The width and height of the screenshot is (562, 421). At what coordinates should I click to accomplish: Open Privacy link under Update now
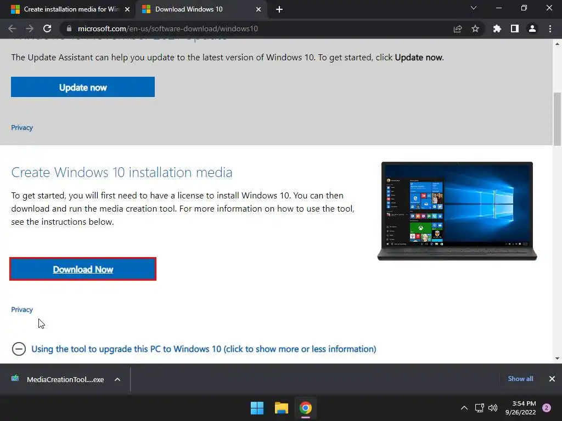pyautogui.click(x=22, y=127)
